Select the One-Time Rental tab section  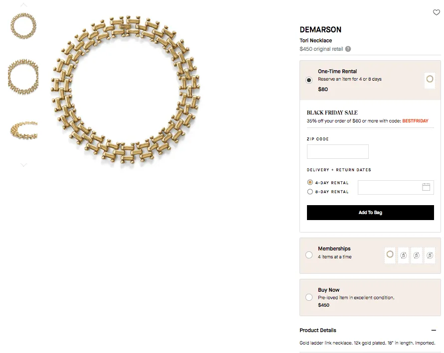coord(308,80)
